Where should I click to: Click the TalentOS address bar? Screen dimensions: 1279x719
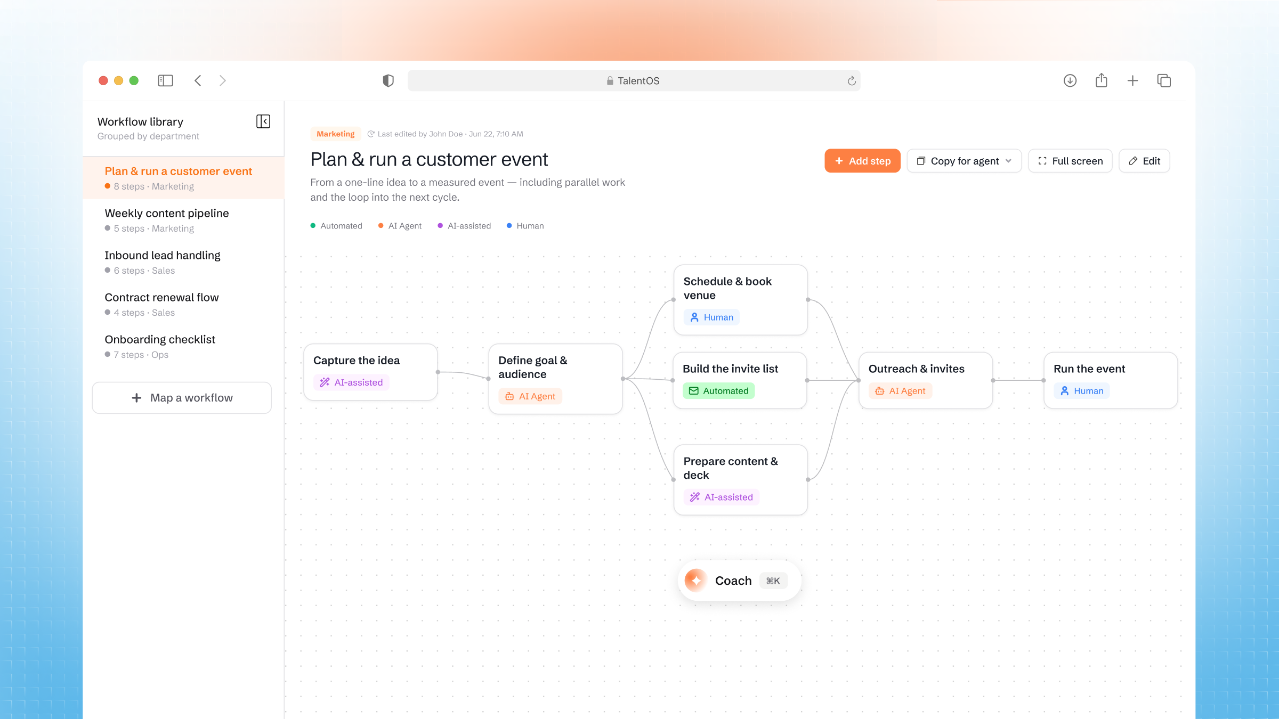(634, 80)
